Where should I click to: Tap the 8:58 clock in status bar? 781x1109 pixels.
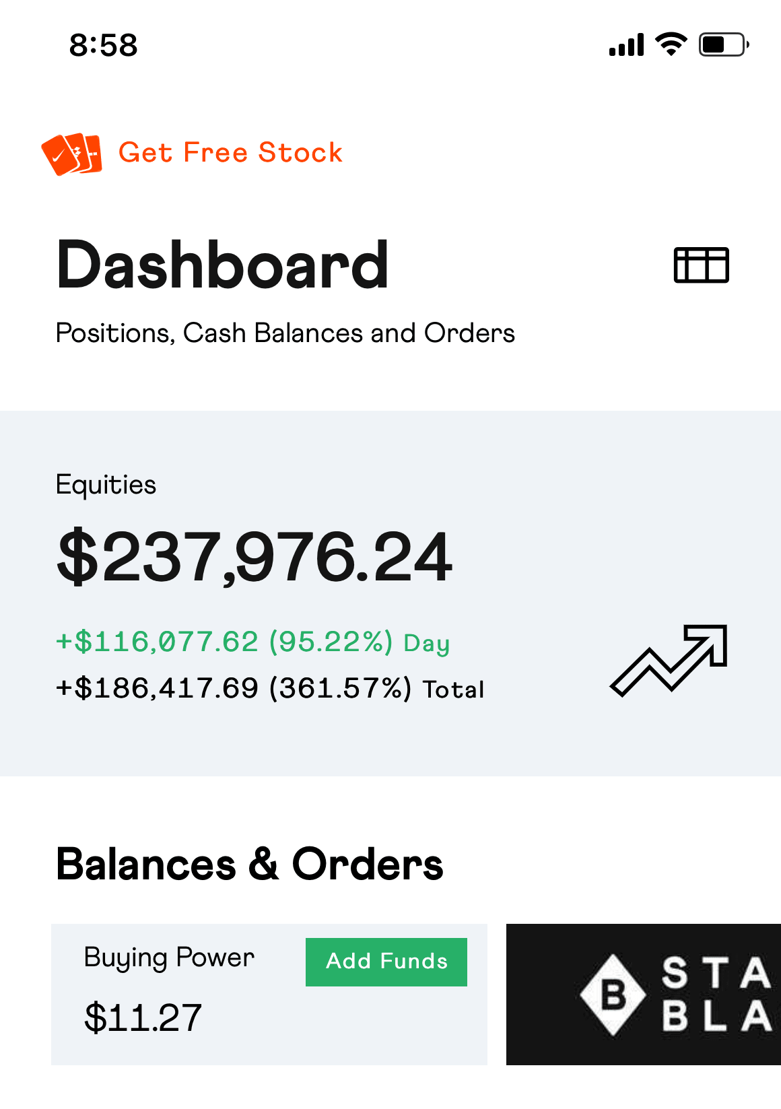(104, 46)
